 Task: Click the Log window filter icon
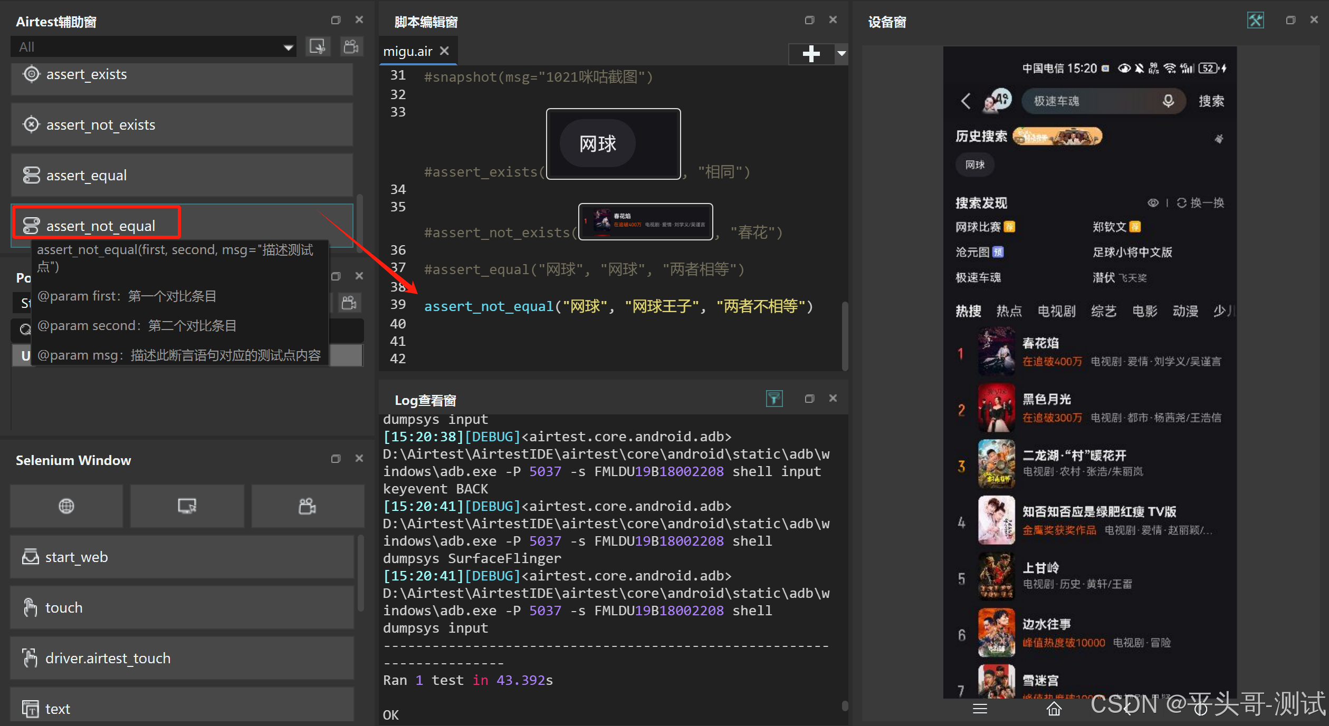774,399
